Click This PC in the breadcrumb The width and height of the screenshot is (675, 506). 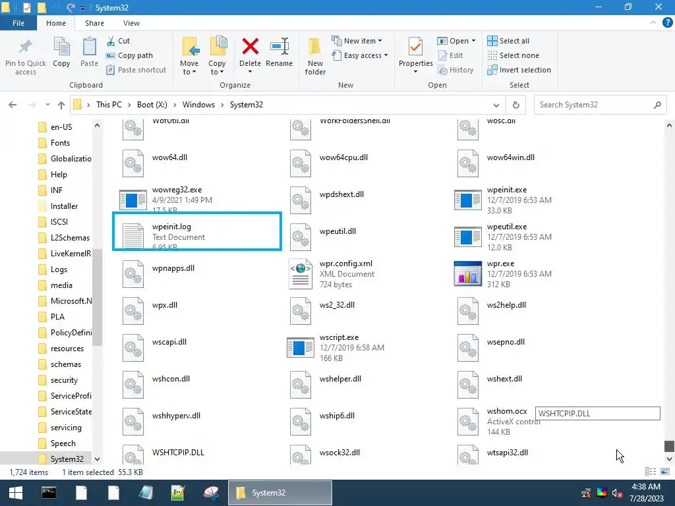point(109,105)
